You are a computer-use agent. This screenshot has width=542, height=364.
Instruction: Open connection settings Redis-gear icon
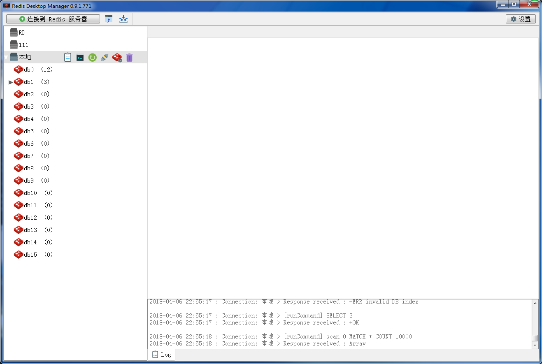click(117, 58)
